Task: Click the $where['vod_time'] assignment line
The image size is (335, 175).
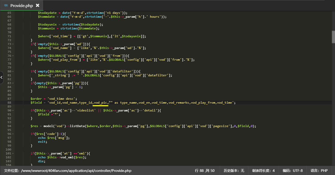Action: 92,36
